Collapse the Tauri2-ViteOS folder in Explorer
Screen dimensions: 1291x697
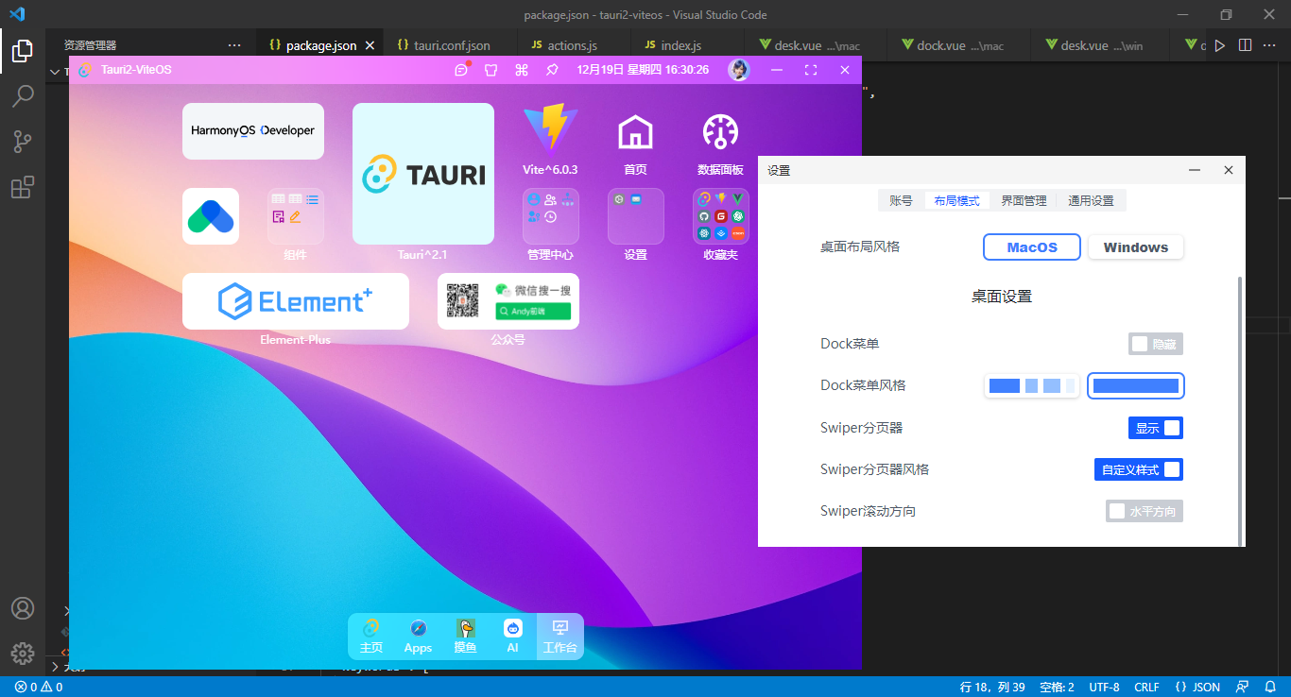pos(55,71)
